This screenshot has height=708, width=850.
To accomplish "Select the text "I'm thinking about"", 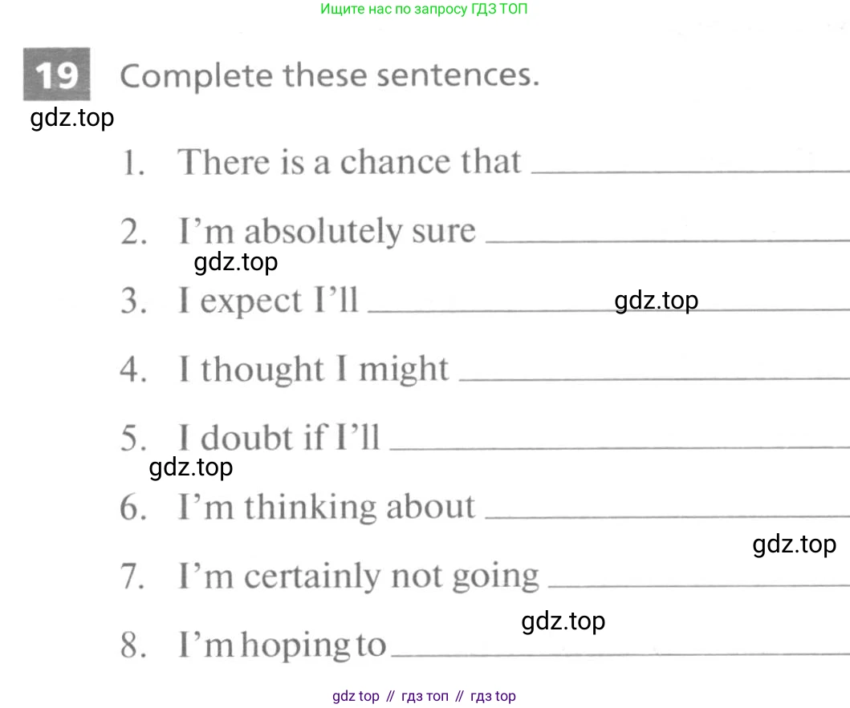I will (327, 507).
